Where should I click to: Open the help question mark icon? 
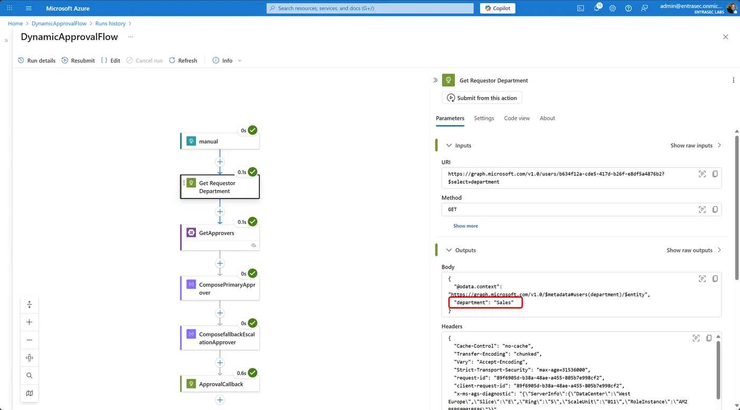click(x=628, y=8)
